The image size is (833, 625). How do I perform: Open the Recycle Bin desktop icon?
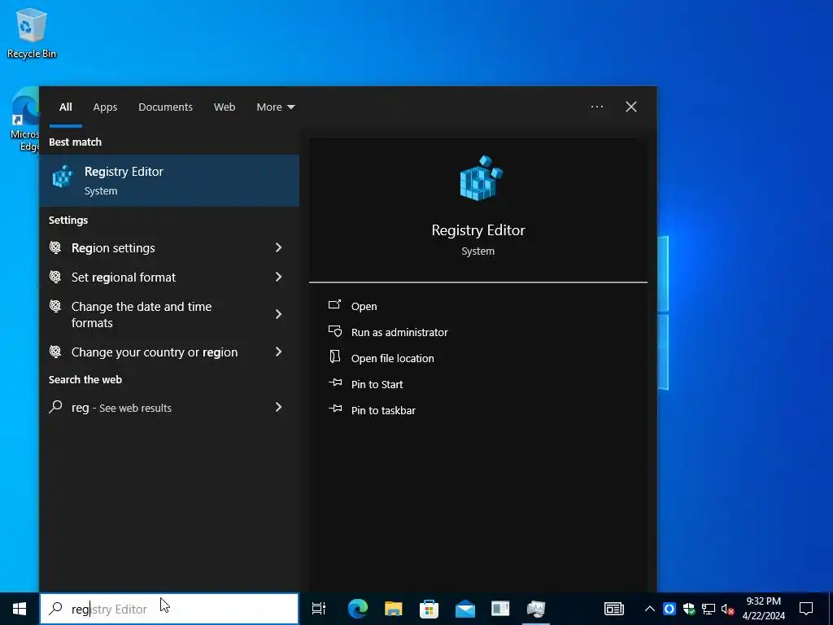32,33
